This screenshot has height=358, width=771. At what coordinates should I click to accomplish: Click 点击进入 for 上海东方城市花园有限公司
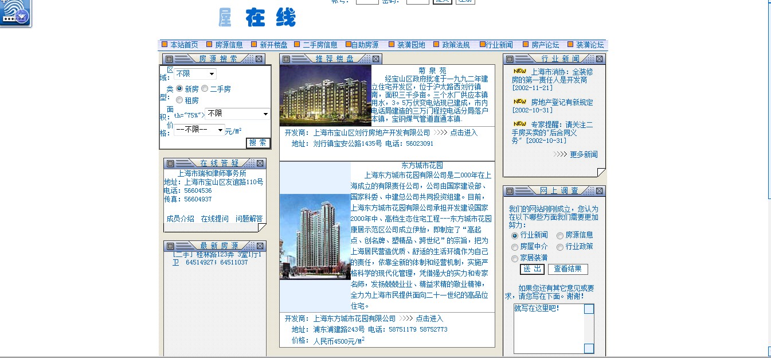[x=429, y=318]
